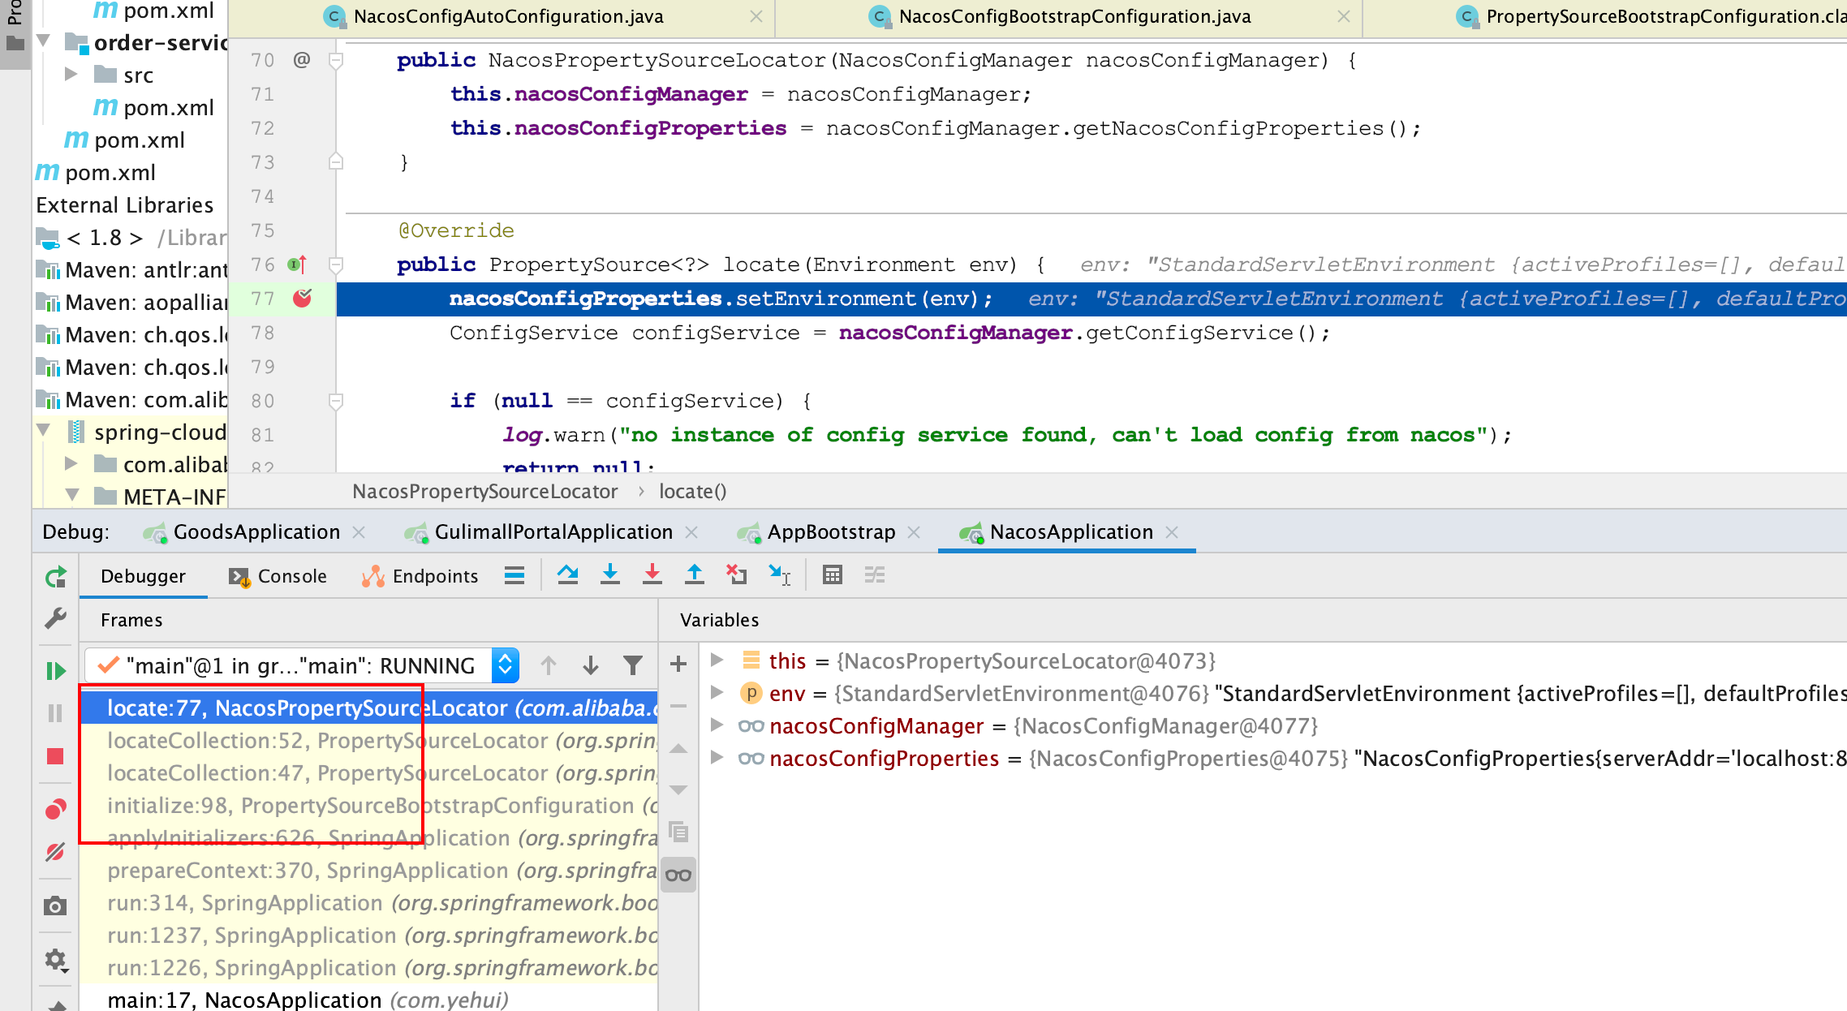Click Rerun debug session icon

[x=55, y=578]
